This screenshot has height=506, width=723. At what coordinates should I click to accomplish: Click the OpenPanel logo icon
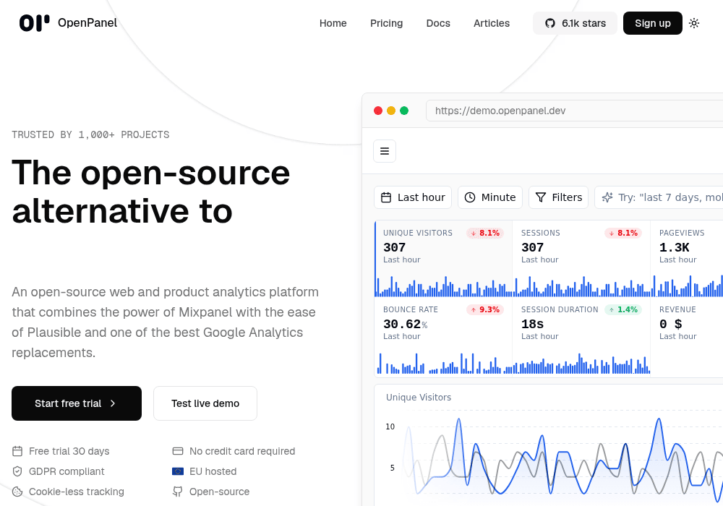pyautogui.click(x=34, y=23)
